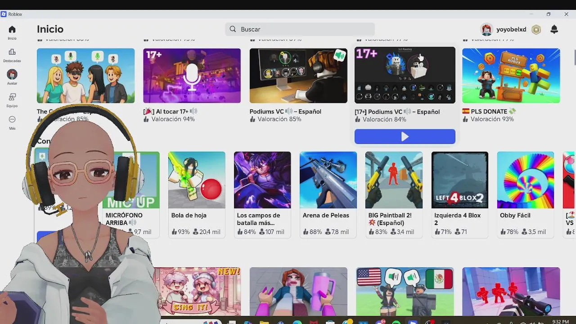
Task: Click the Izquierda 4 Blox 2 title
Action: pyautogui.click(x=458, y=219)
